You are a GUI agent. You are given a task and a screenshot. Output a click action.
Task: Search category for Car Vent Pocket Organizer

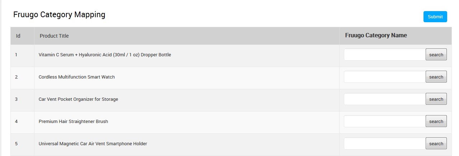click(436, 99)
